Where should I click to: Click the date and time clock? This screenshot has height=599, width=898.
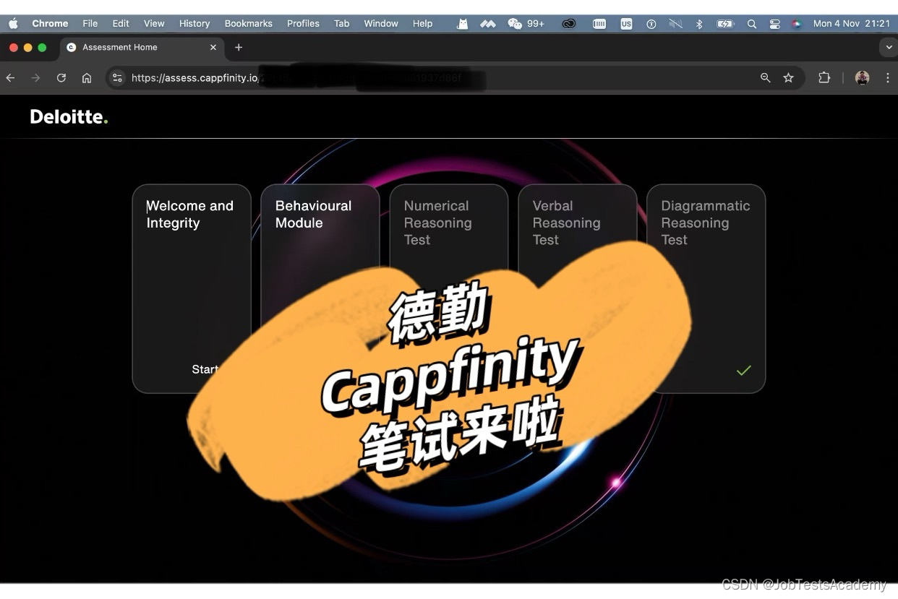point(852,24)
